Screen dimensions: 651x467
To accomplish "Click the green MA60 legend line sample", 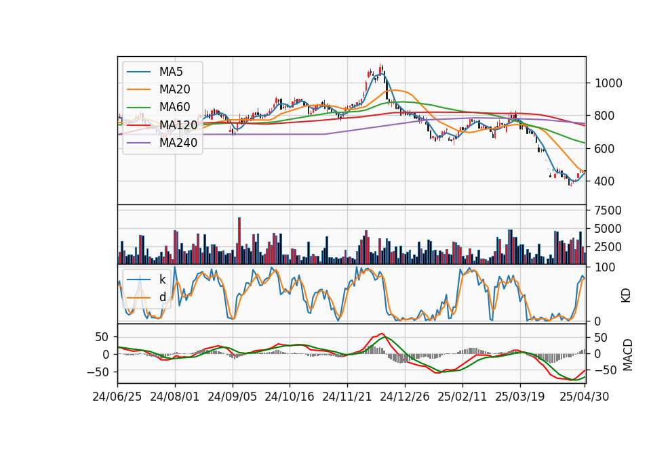I will [138, 108].
